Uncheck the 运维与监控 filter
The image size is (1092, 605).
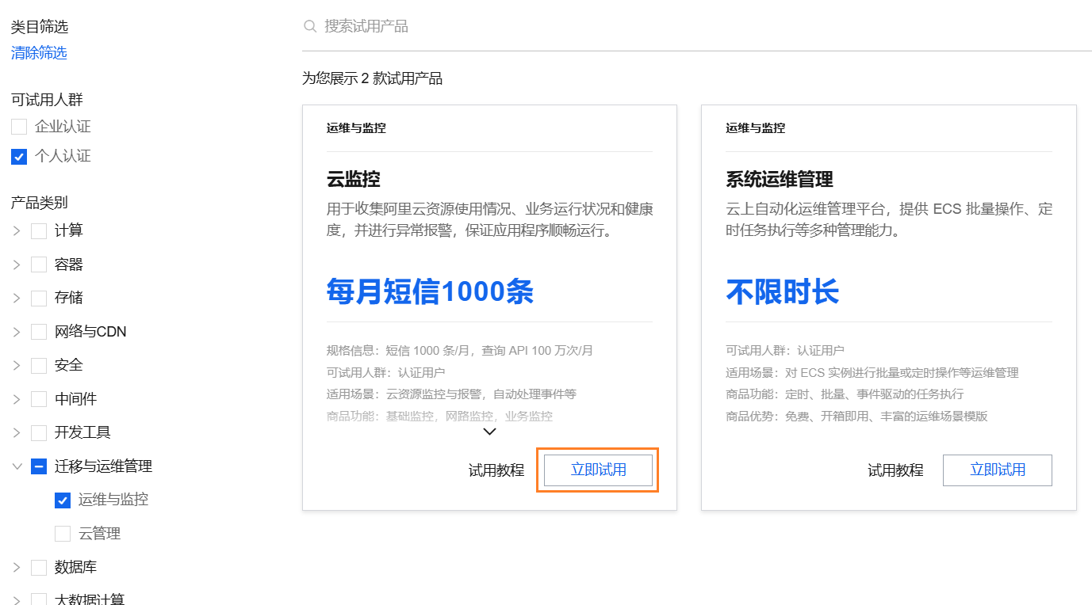pyautogui.click(x=62, y=500)
